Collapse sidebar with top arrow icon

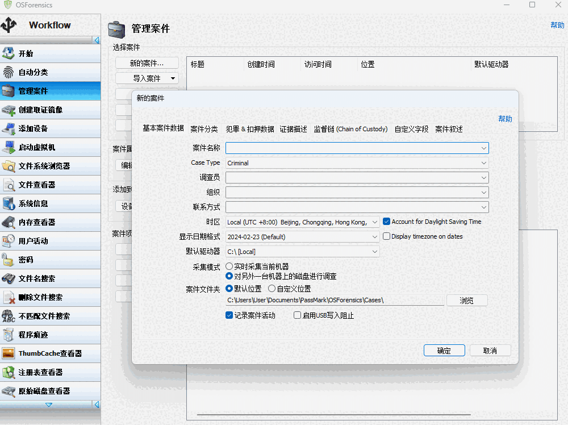97,40
